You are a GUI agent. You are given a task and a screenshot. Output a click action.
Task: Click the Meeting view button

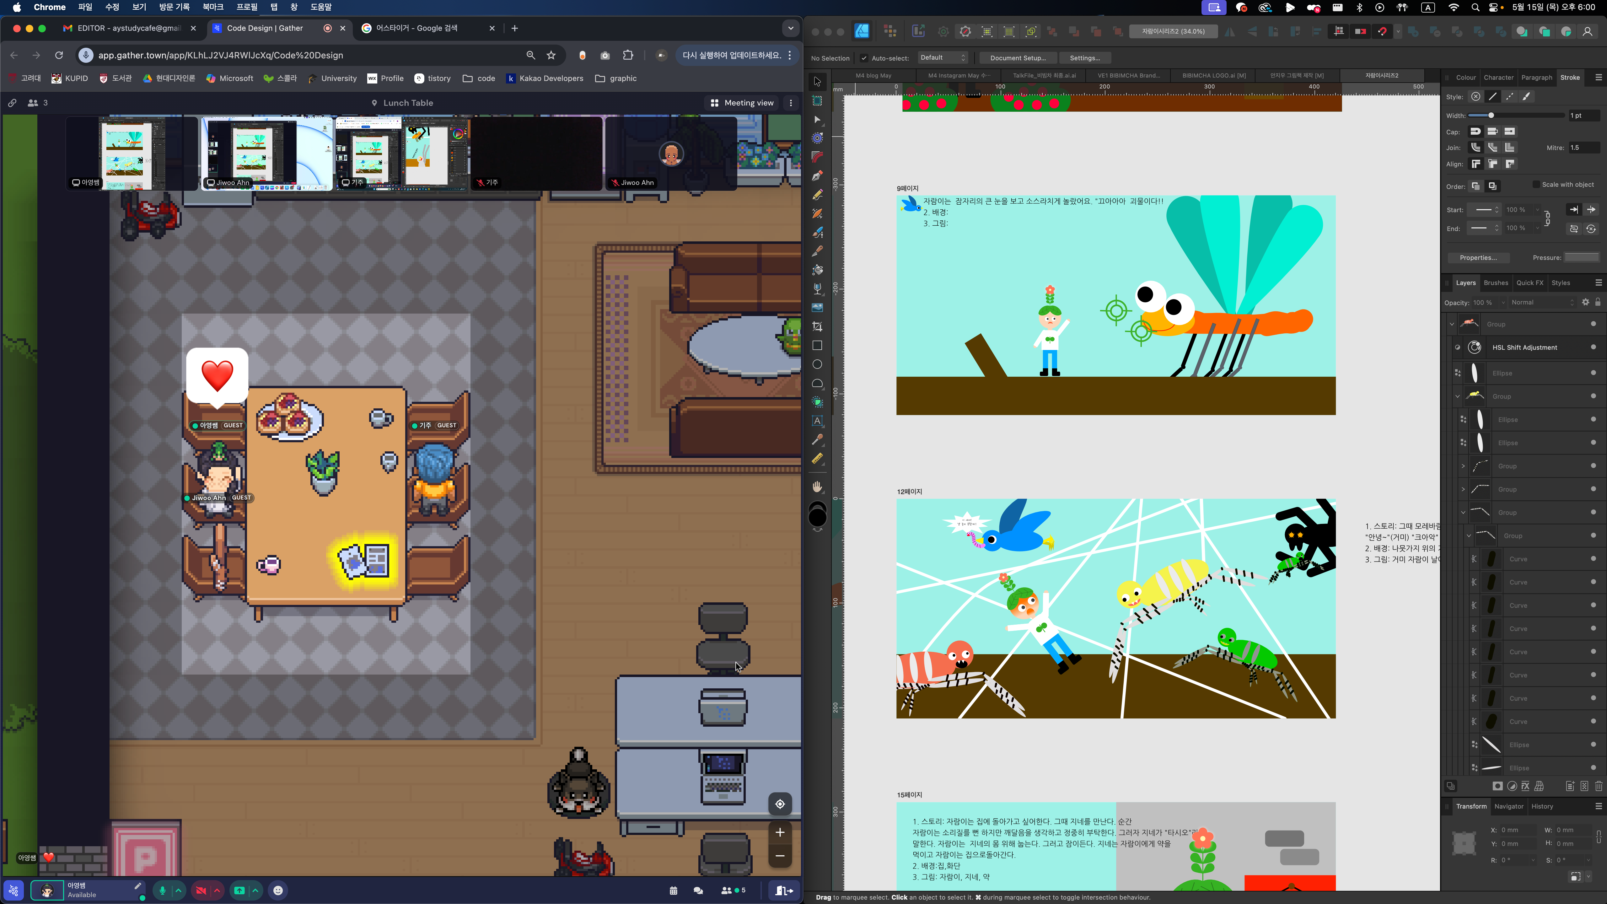coord(742,103)
